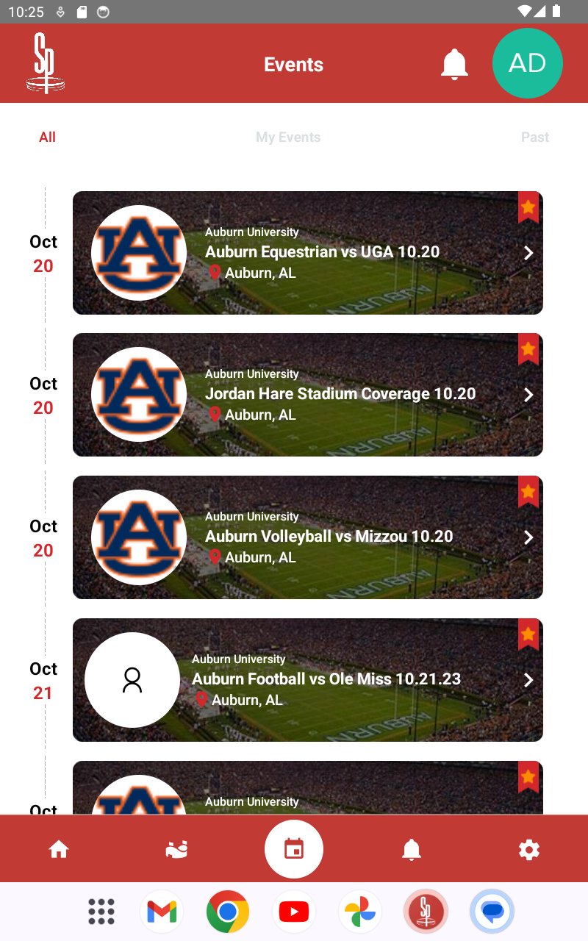Expand Auburn Equestrian vs UGA chevron arrow

click(x=528, y=253)
